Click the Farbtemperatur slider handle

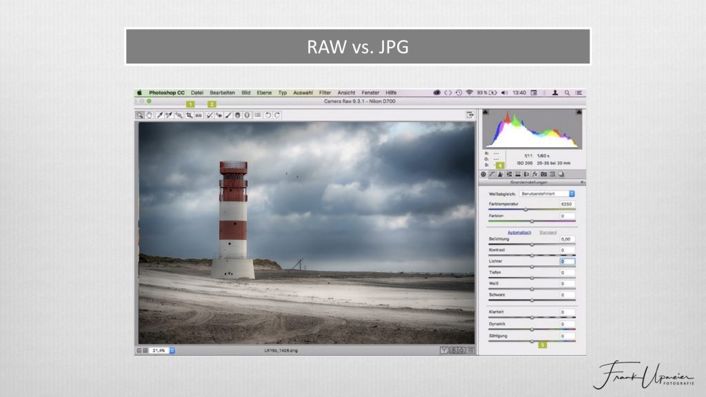coord(525,210)
